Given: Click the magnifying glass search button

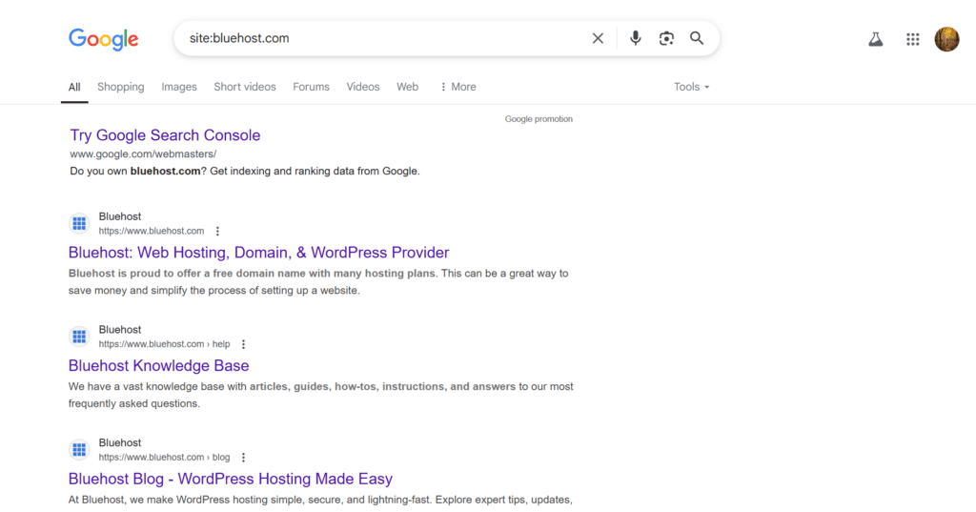Looking at the screenshot, I should [697, 39].
